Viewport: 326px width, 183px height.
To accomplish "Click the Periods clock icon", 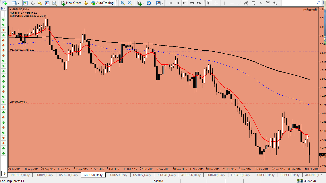I will [149, 3].
